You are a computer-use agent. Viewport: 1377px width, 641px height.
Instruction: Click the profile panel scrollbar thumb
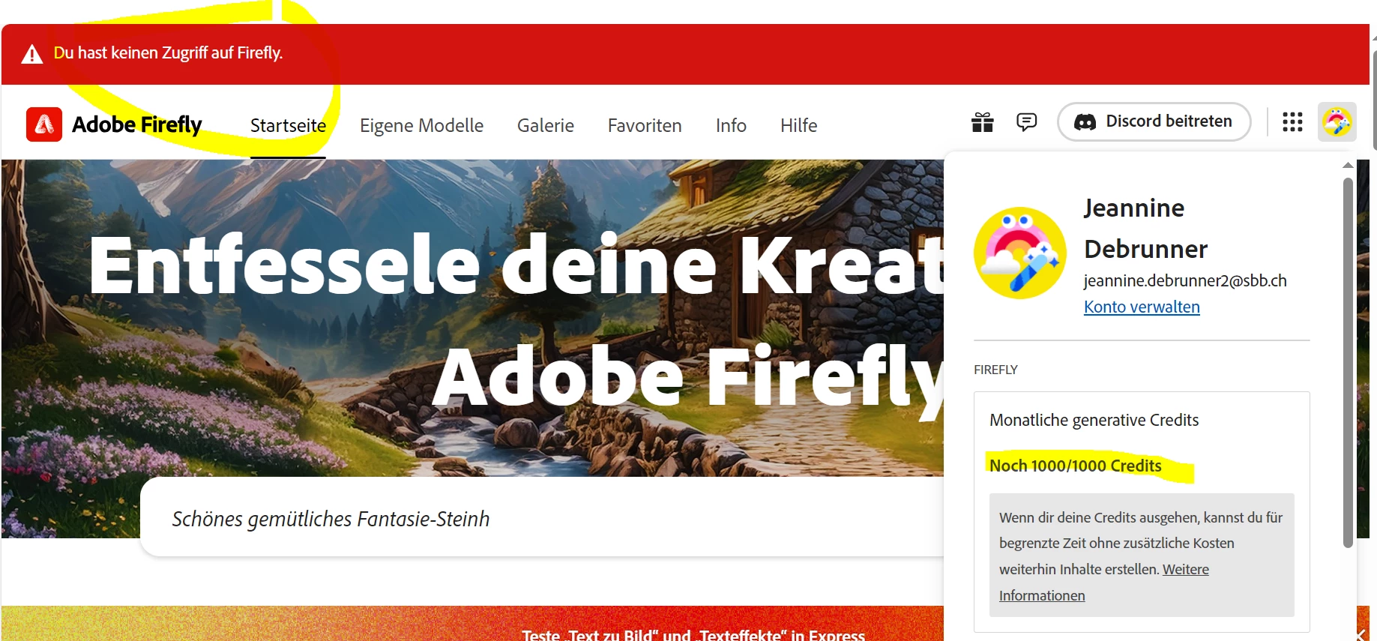1348,362
